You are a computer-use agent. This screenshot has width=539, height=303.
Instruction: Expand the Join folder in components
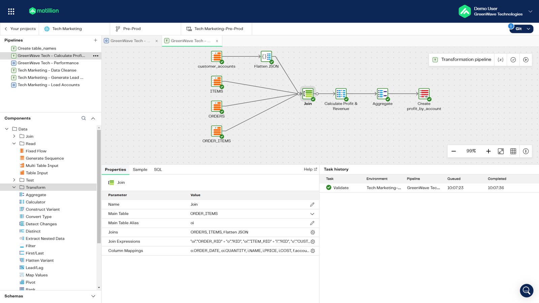click(x=14, y=136)
